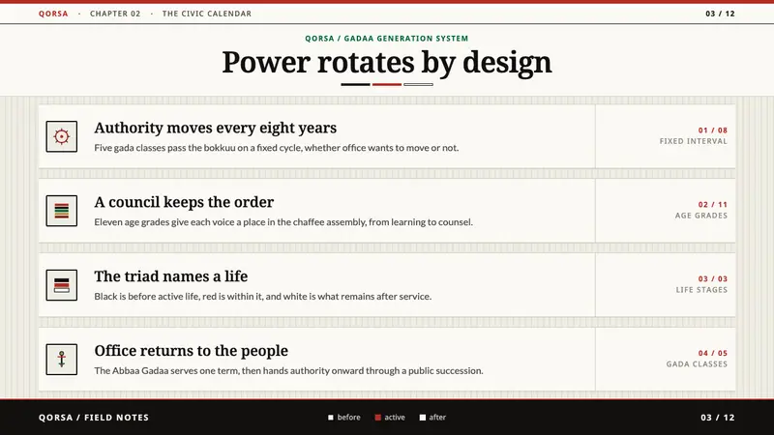This screenshot has width=774, height=435.
Task: Click 'CHAPTER 02' in the breadcrumb
Action: pyautogui.click(x=115, y=14)
